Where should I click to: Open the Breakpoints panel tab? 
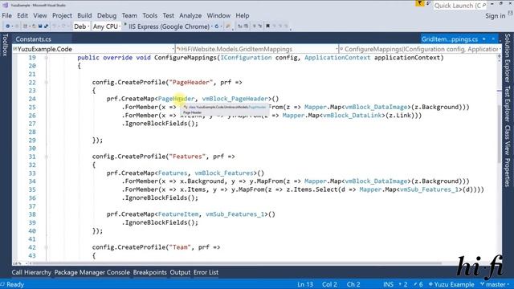[x=150, y=272]
